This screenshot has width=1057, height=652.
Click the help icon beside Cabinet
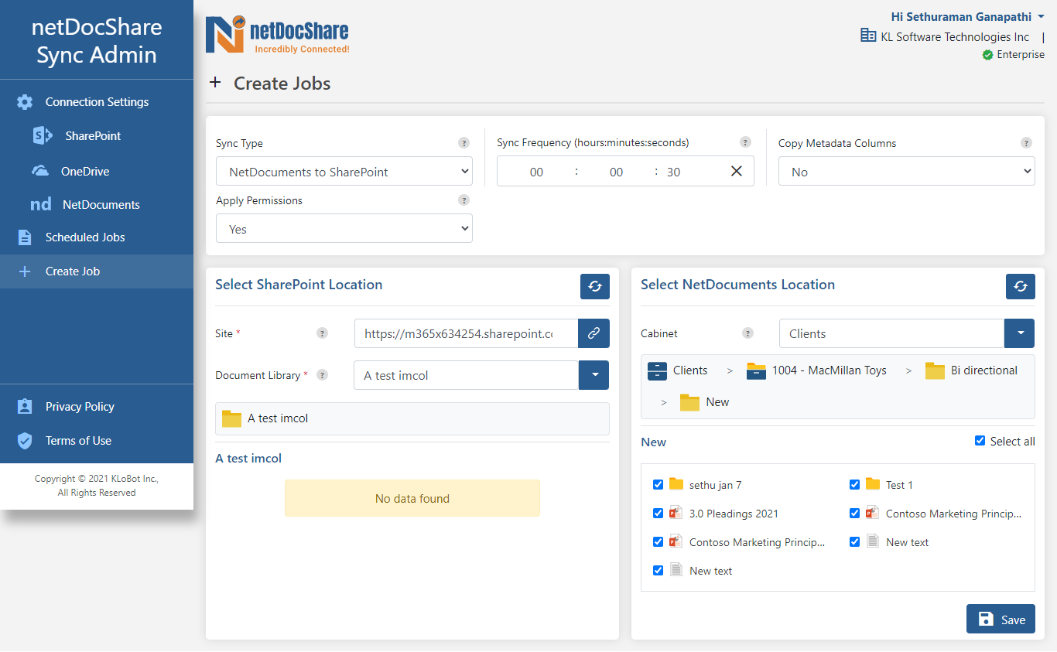747,333
